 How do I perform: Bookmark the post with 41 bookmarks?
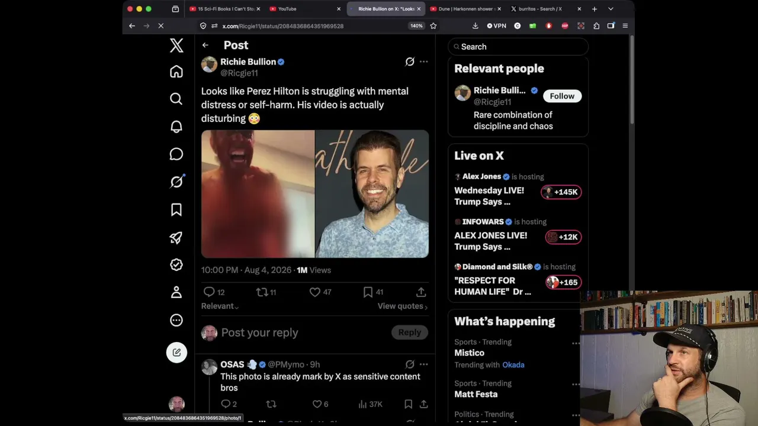click(373, 292)
